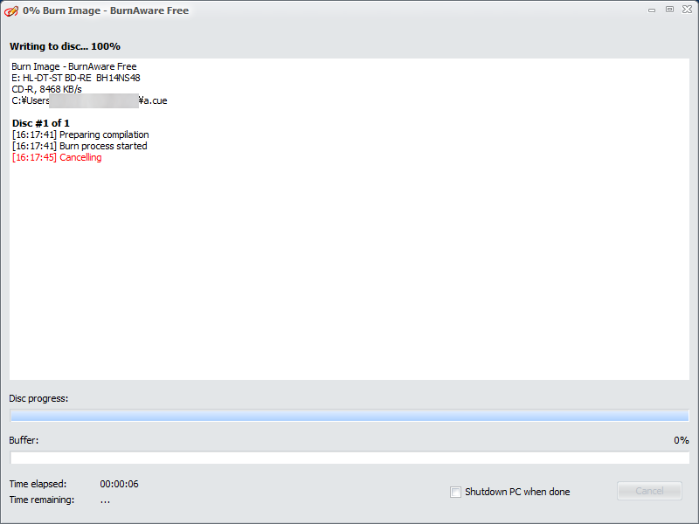Viewport: 699px width, 524px height.
Task: Enable Shutdown PC when done checkbox
Action: point(455,492)
